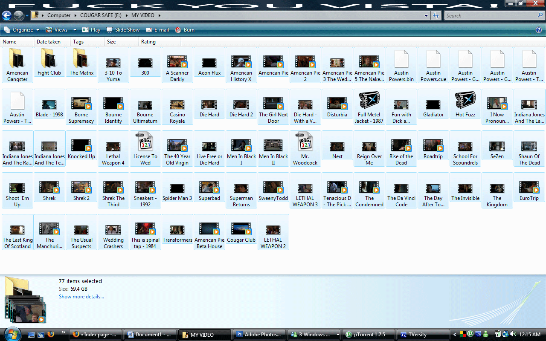Select the Hot Fuzz video file
The image size is (546, 341).
465,104
